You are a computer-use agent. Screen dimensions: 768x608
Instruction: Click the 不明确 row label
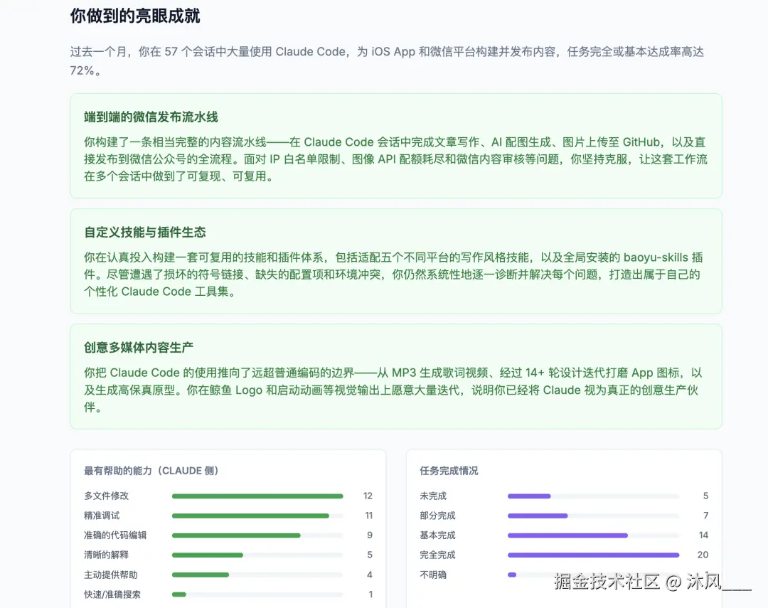pyautogui.click(x=433, y=575)
